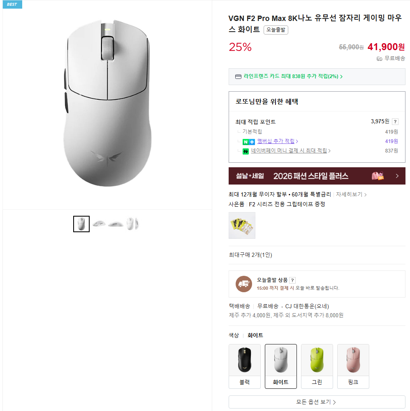Open the help tooltip beside 3,975원 points

[396, 121]
